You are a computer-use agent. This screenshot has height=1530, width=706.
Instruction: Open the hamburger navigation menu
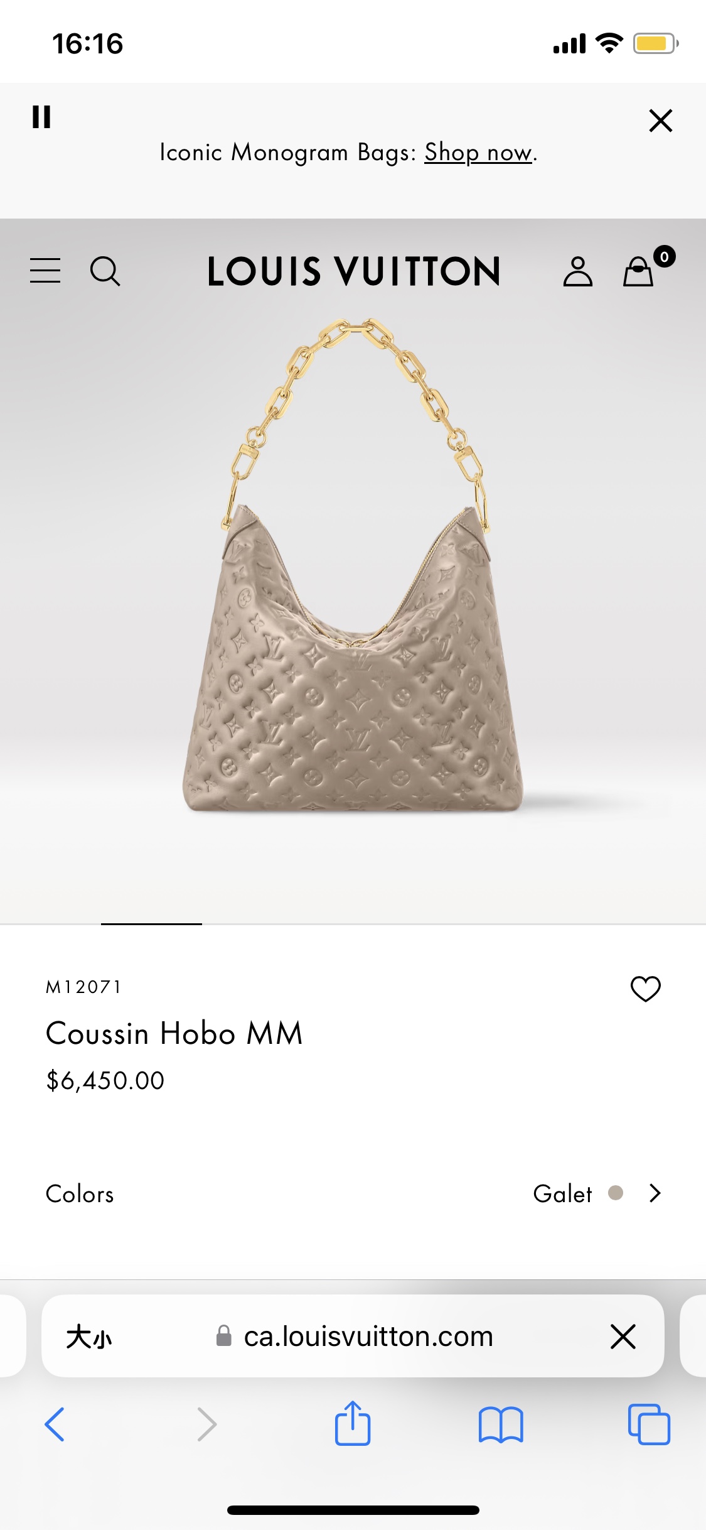tap(45, 271)
